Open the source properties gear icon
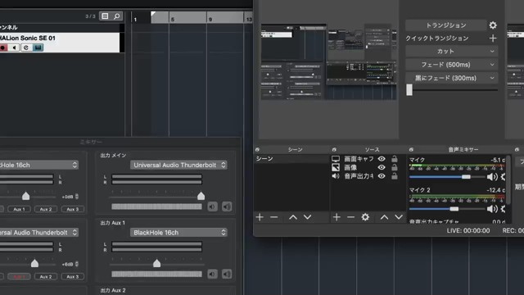 coord(365,217)
